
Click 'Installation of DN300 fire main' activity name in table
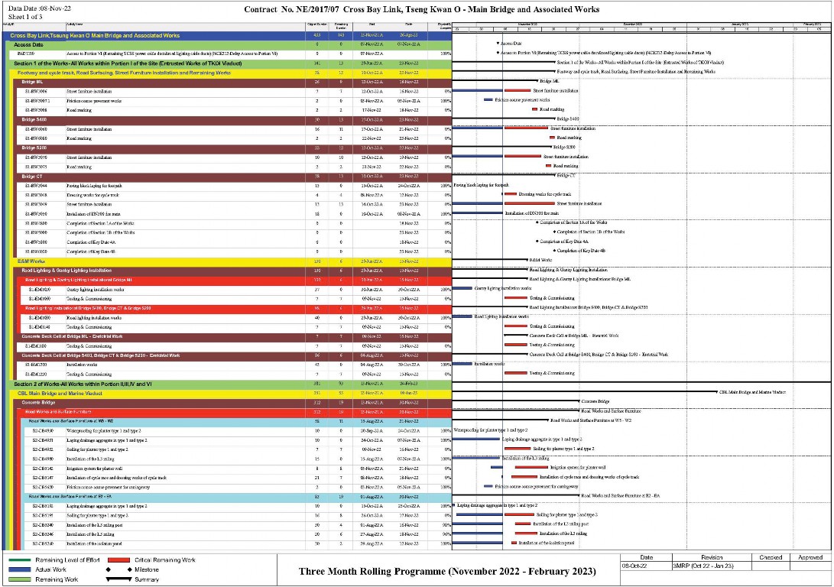point(93,214)
